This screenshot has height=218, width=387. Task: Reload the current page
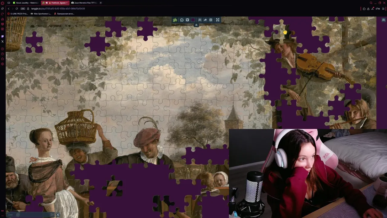pyautogui.click(x=17, y=9)
